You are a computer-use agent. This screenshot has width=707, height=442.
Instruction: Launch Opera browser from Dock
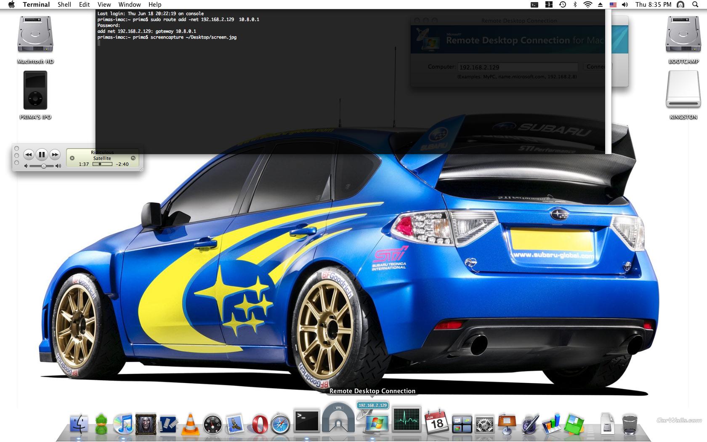(x=259, y=424)
